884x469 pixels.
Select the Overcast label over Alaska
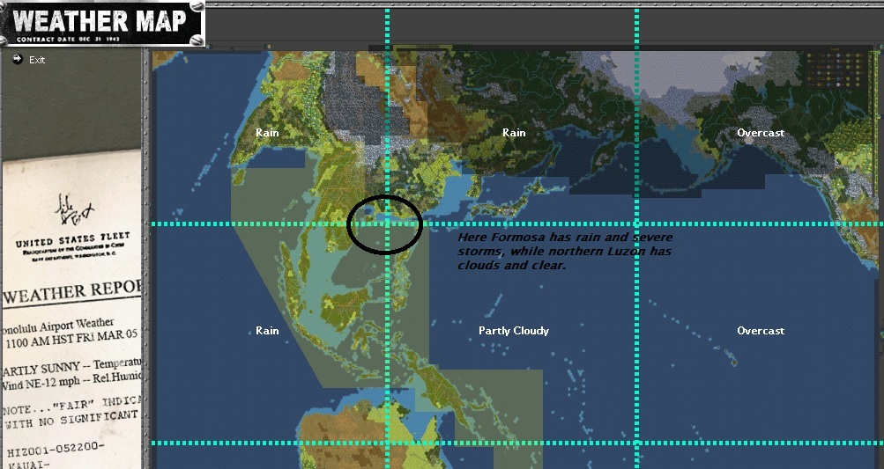pos(761,133)
